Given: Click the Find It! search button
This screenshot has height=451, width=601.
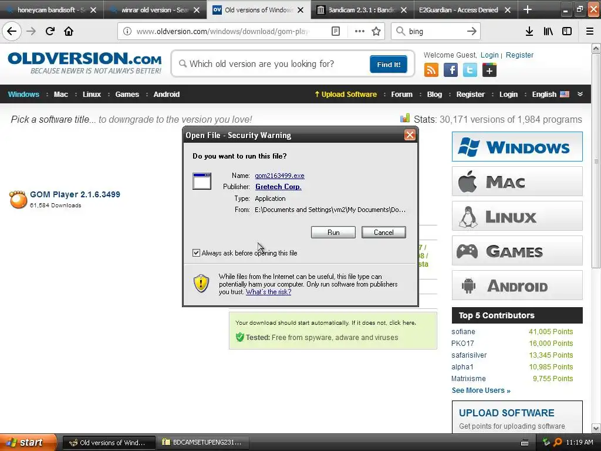Looking at the screenshot, I should click(x=389, y=64).
